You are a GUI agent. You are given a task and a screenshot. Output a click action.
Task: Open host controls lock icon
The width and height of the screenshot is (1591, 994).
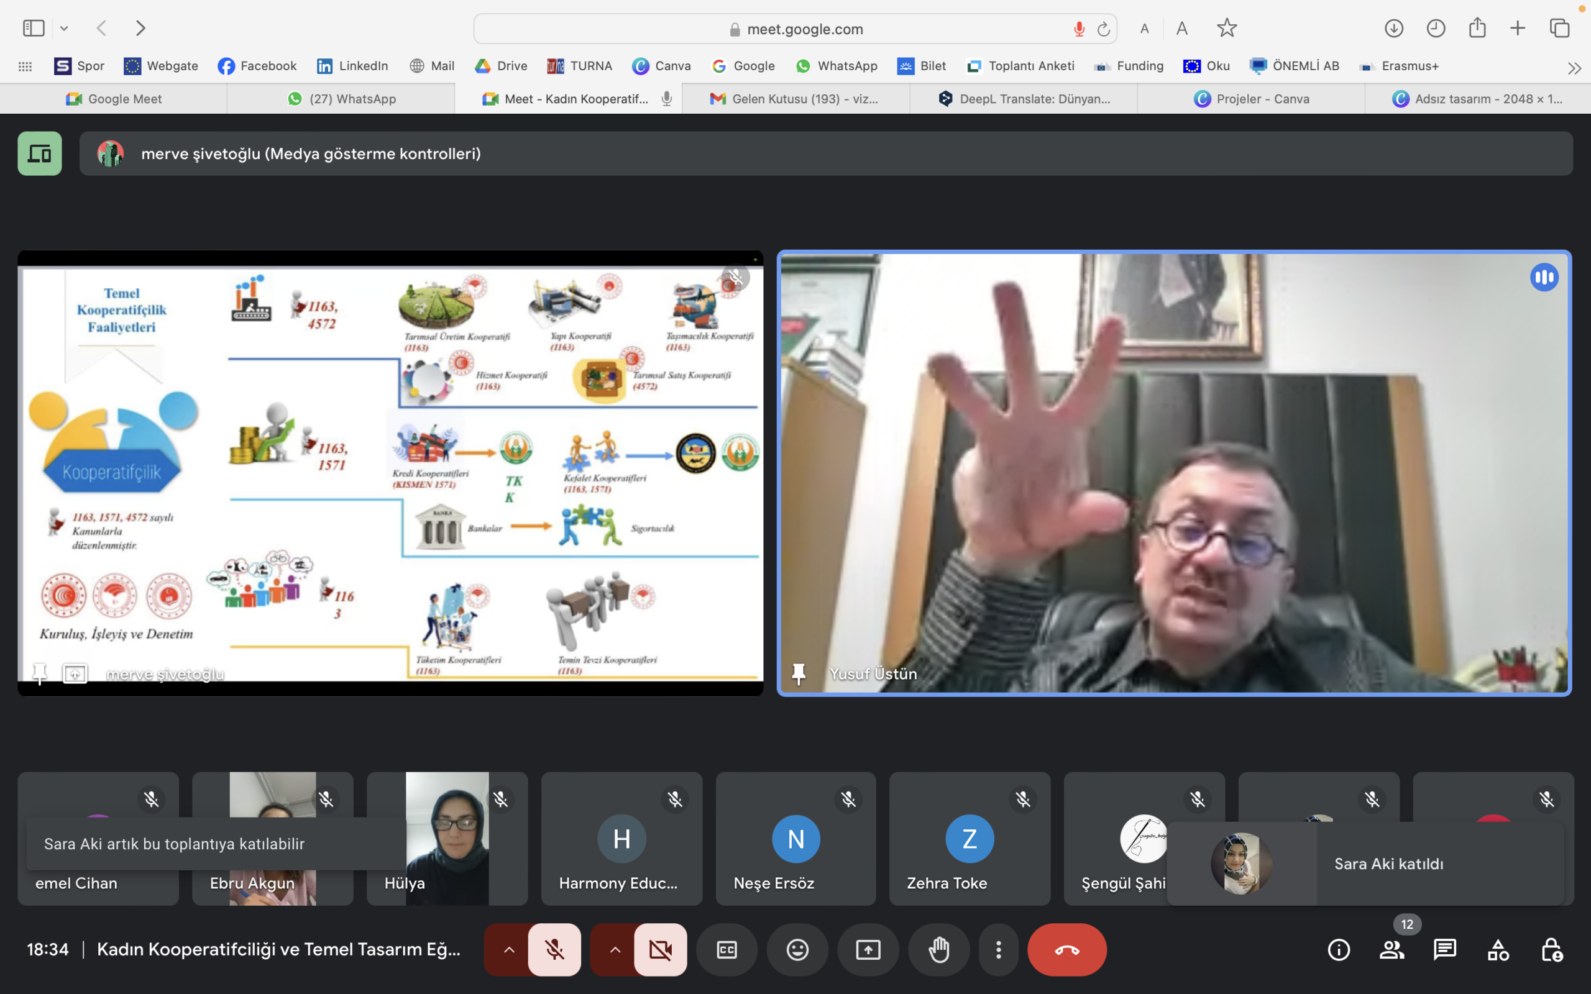(1552, 949)
